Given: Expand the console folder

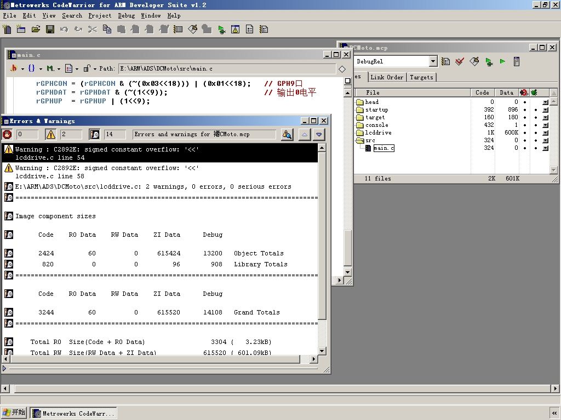Looking at the screenshot, I should pos(360,125).
